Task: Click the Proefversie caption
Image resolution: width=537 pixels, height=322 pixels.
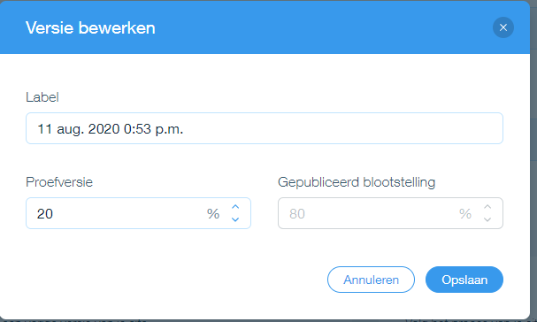Action: (59, 182)
